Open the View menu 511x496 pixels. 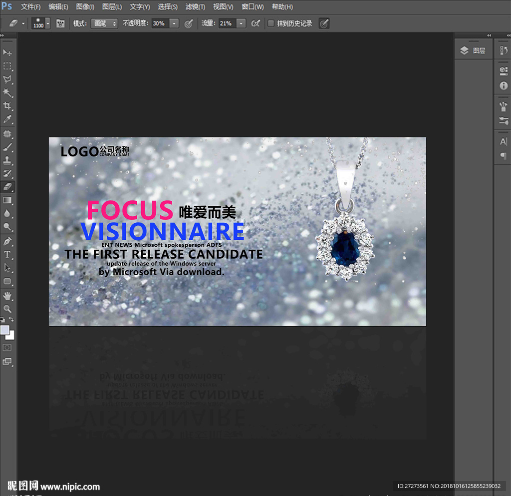coord(223,7)
